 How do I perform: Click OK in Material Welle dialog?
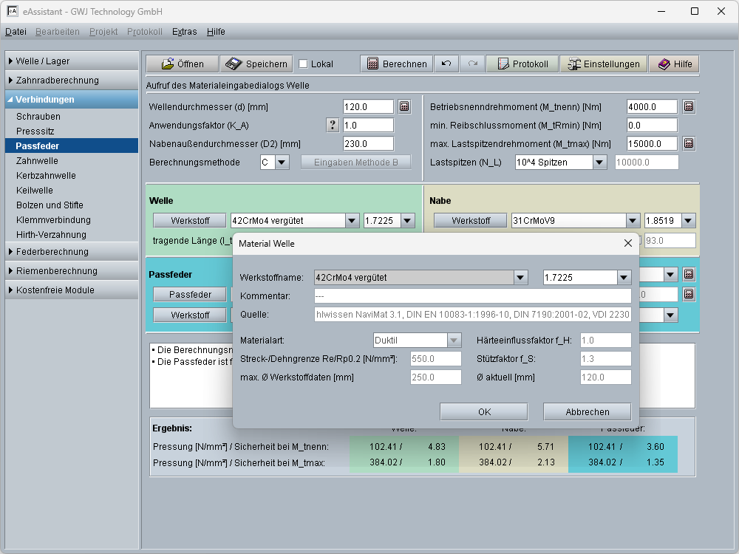(x=483, y=411)
